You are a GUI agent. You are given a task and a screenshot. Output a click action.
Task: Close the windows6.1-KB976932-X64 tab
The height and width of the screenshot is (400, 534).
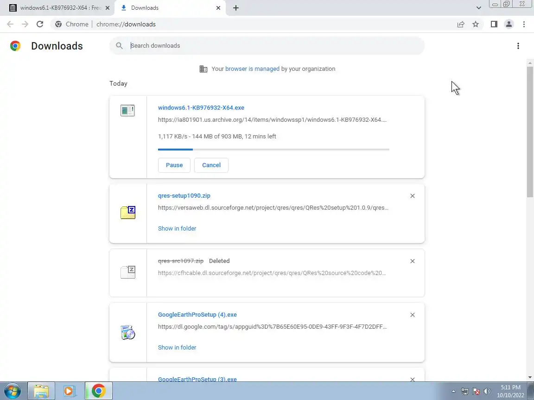(107, 8)
